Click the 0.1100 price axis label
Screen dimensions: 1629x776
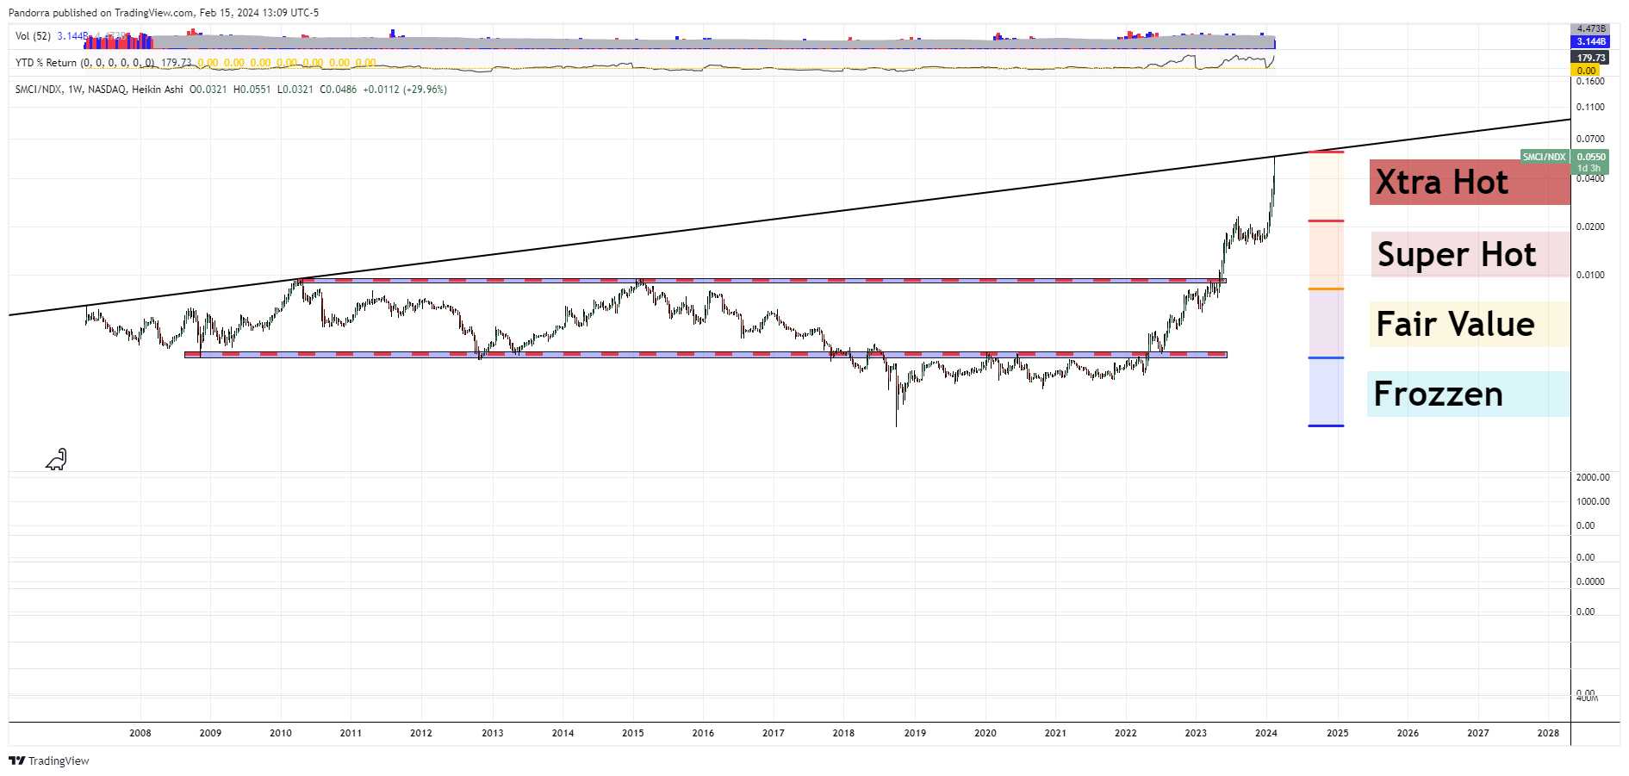tap(1590, 107)
